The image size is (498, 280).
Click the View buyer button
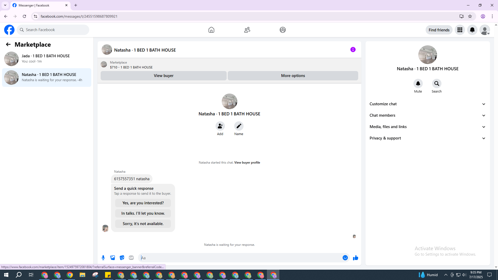(x=164, y=76)
